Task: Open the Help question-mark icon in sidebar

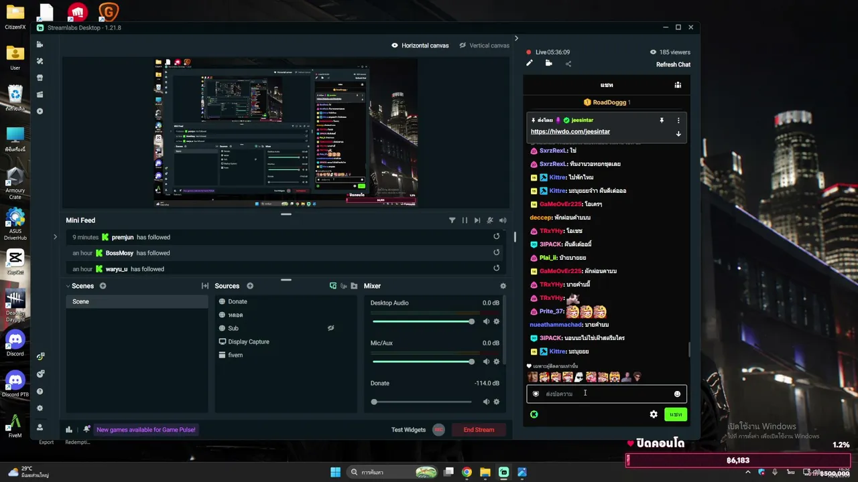Action: [x=40, y=392]
